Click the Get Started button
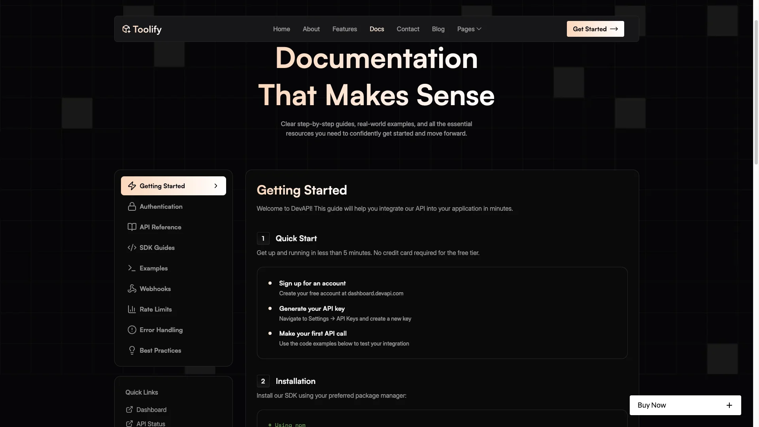This screenshot has height=427, width=759. click(595, 29)
